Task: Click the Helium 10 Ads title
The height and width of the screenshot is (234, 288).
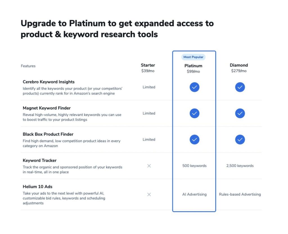Action: [x=38, y=186]
